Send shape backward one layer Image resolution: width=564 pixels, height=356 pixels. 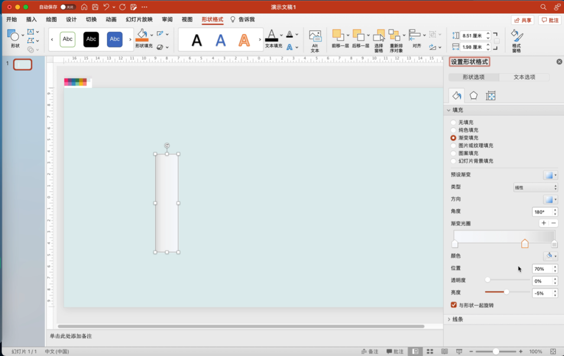point(358,35)
